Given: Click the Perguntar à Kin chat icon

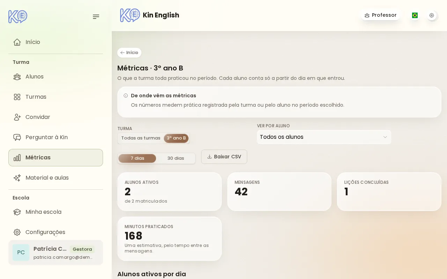Looking at the screenshot, I should pyautogui.click(x=17, y=137).
